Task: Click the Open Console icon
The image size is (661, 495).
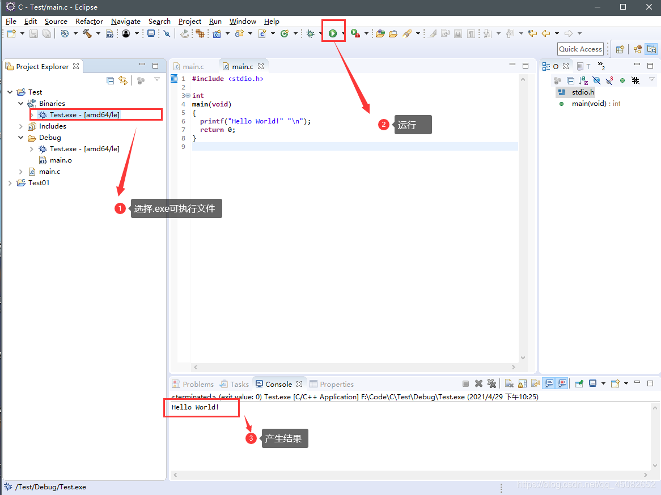Action: (x=616, y=383)
